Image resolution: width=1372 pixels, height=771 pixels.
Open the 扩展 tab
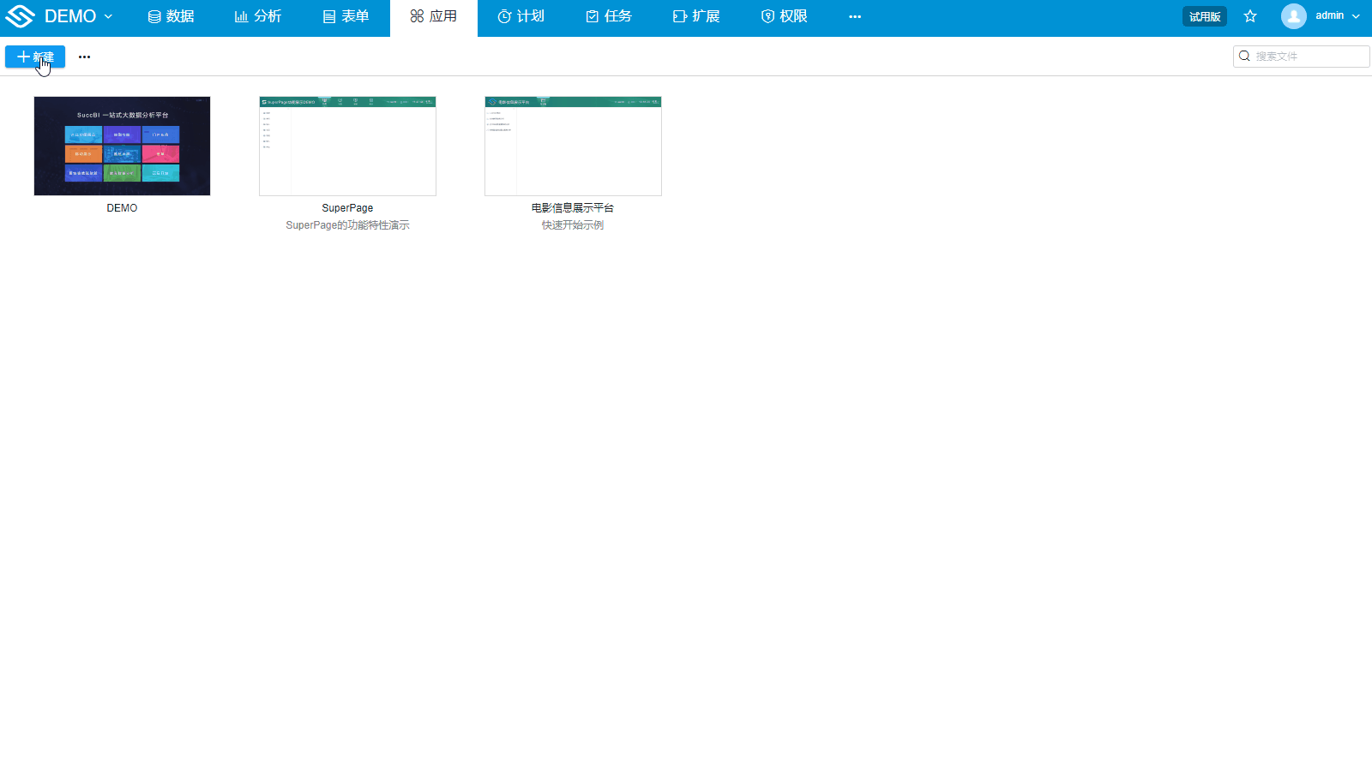pos(695,16)
